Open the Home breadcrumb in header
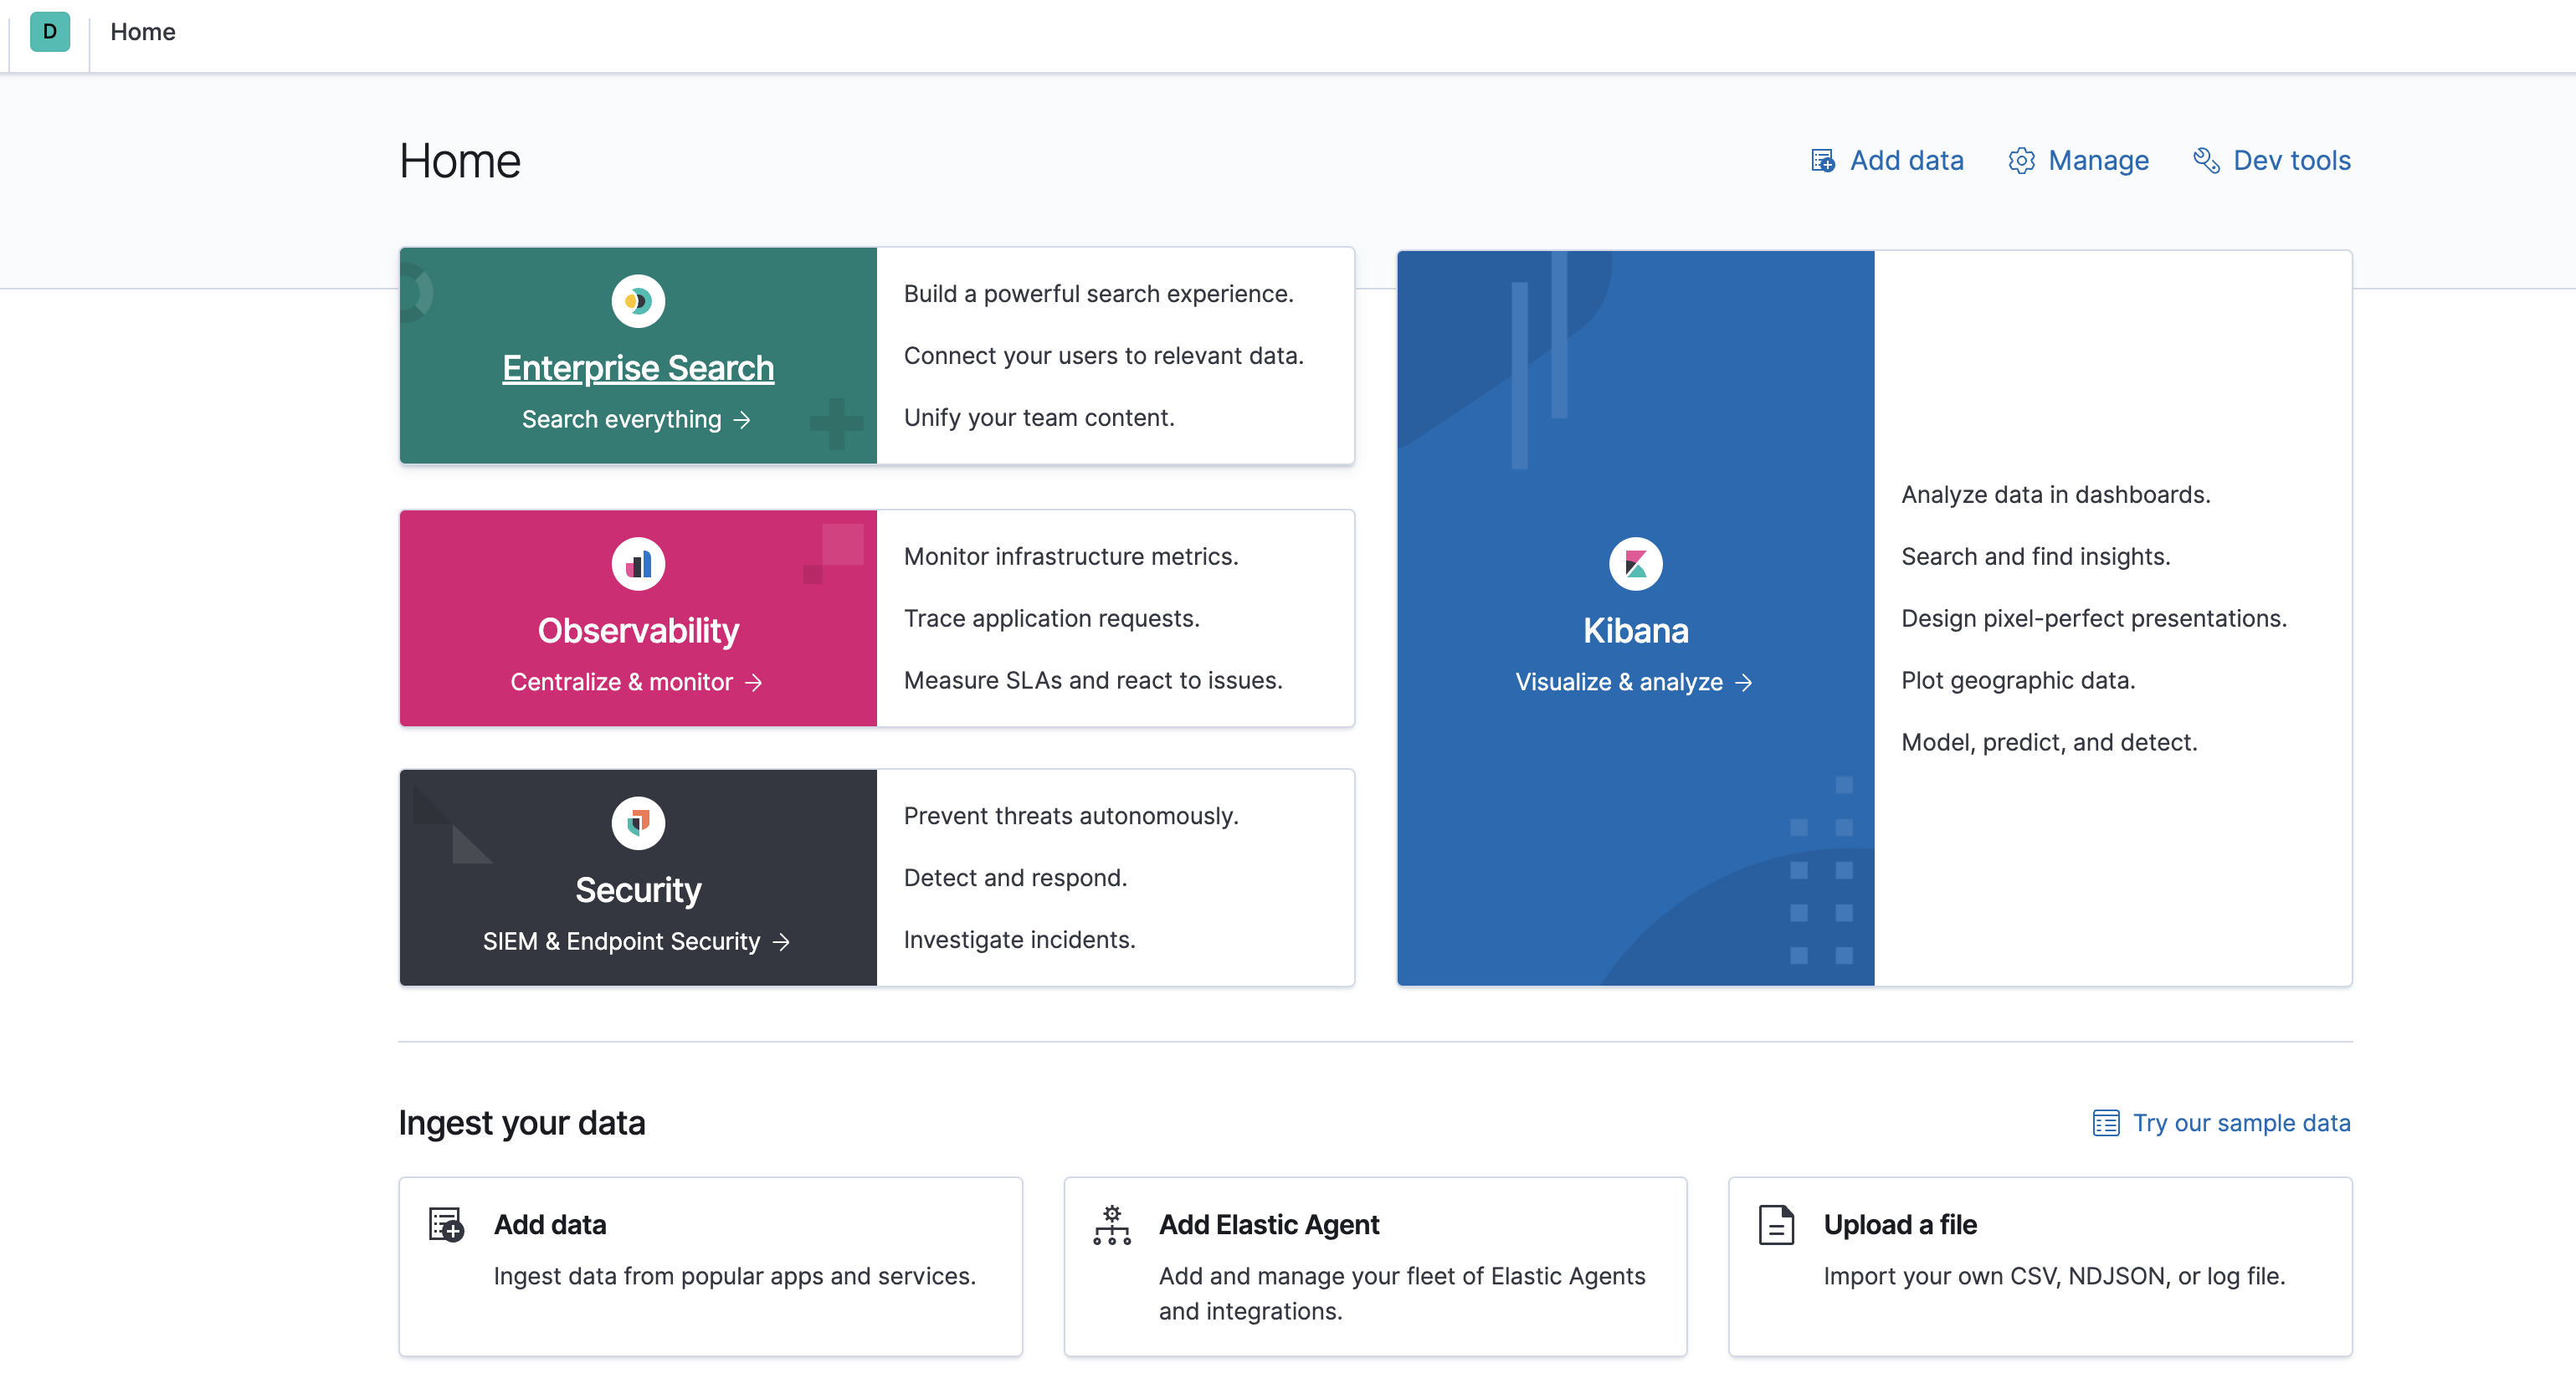The width and height of the screenshot is (2576, 1394). 143,32
